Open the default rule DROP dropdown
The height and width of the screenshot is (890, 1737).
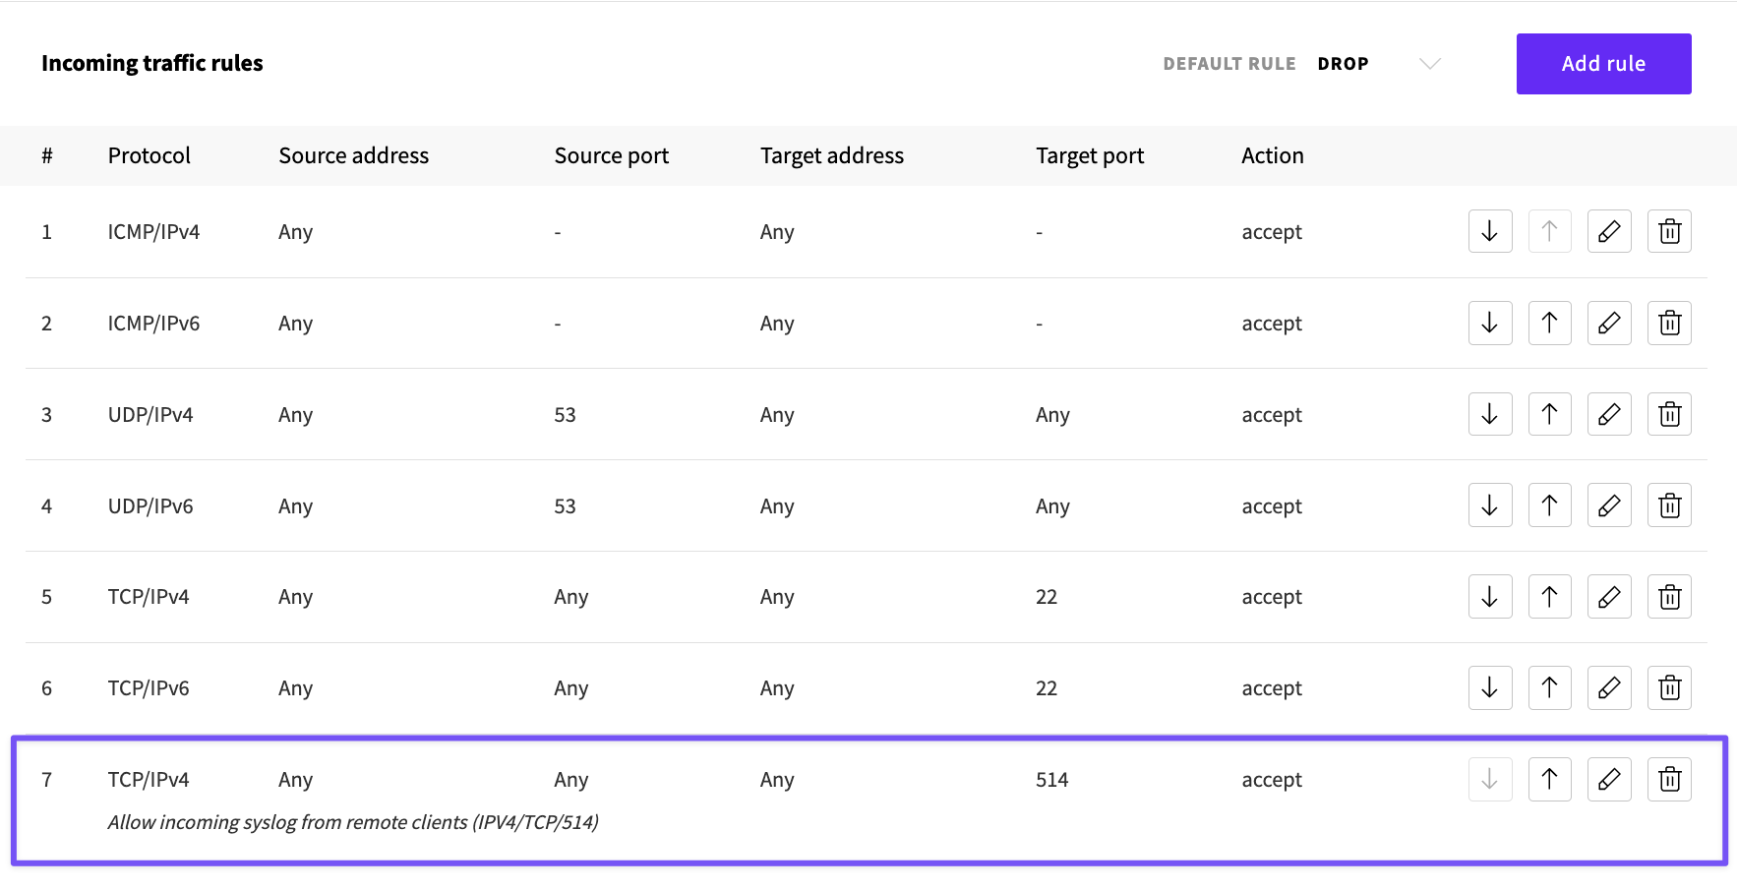(1380, 64)
